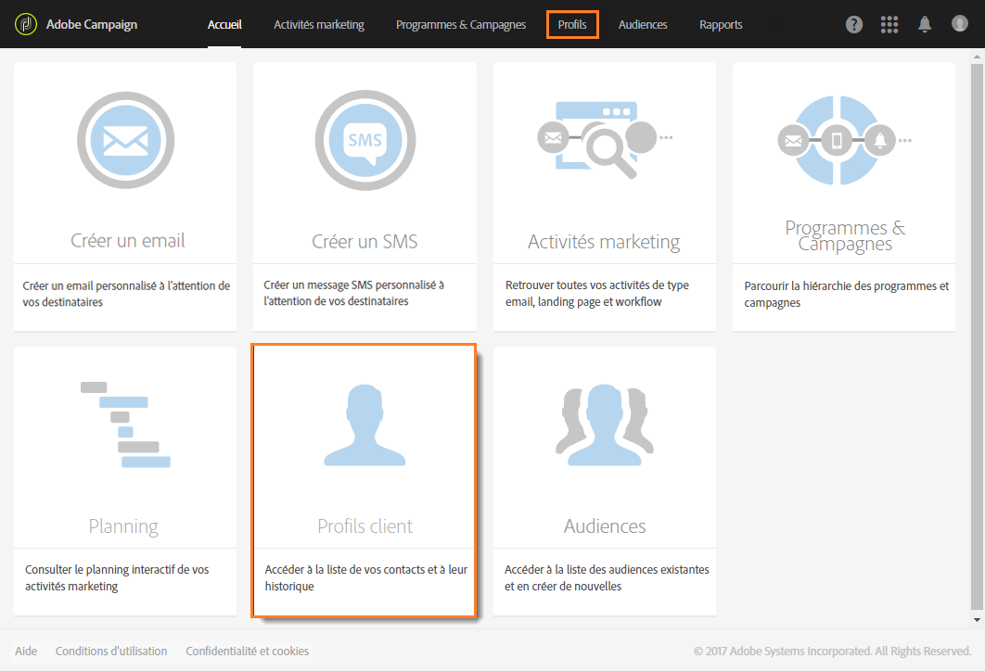This screenshot has height=671, width=985.
Task: Open the applications grid icon
Action: (x=889, y=24)
